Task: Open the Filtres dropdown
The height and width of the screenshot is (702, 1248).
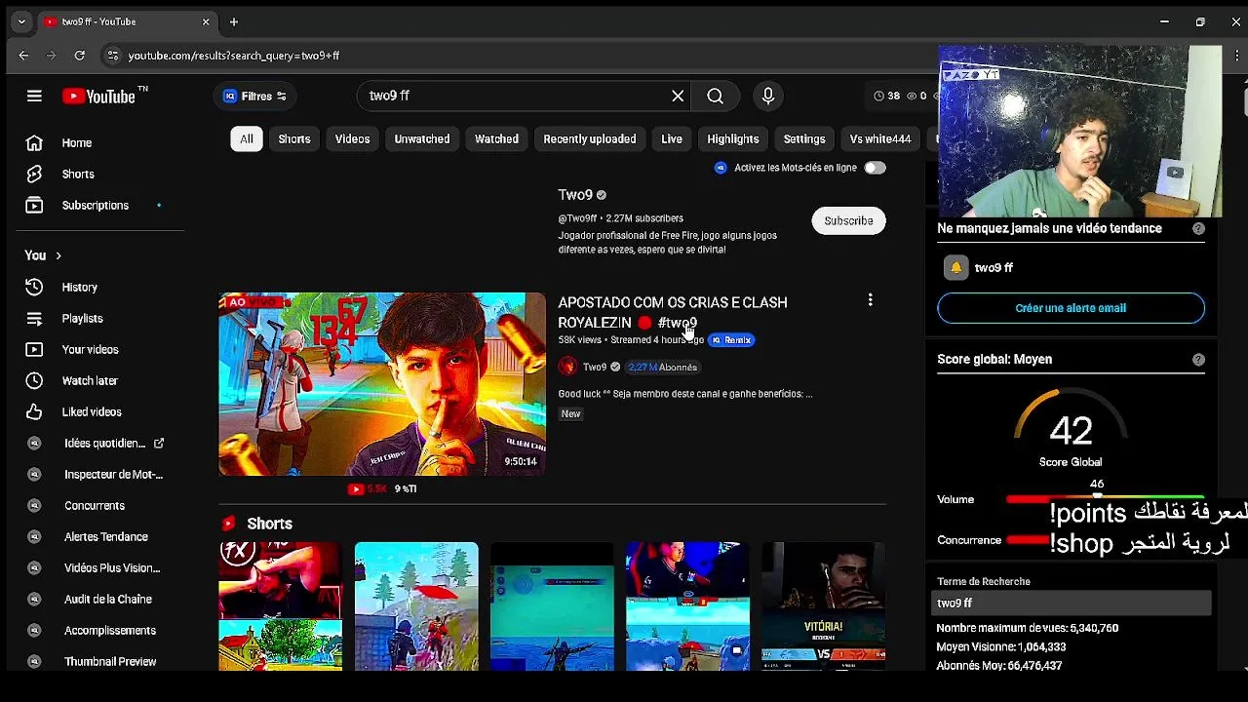Action: [254, 96]
